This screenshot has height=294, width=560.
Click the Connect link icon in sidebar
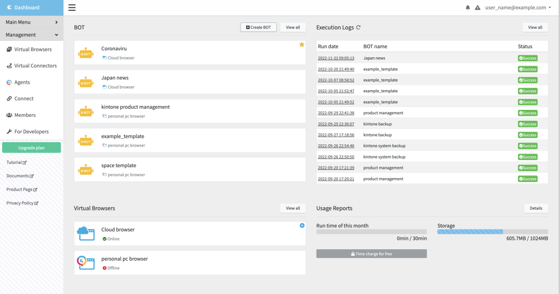click(x=9, y=98)
